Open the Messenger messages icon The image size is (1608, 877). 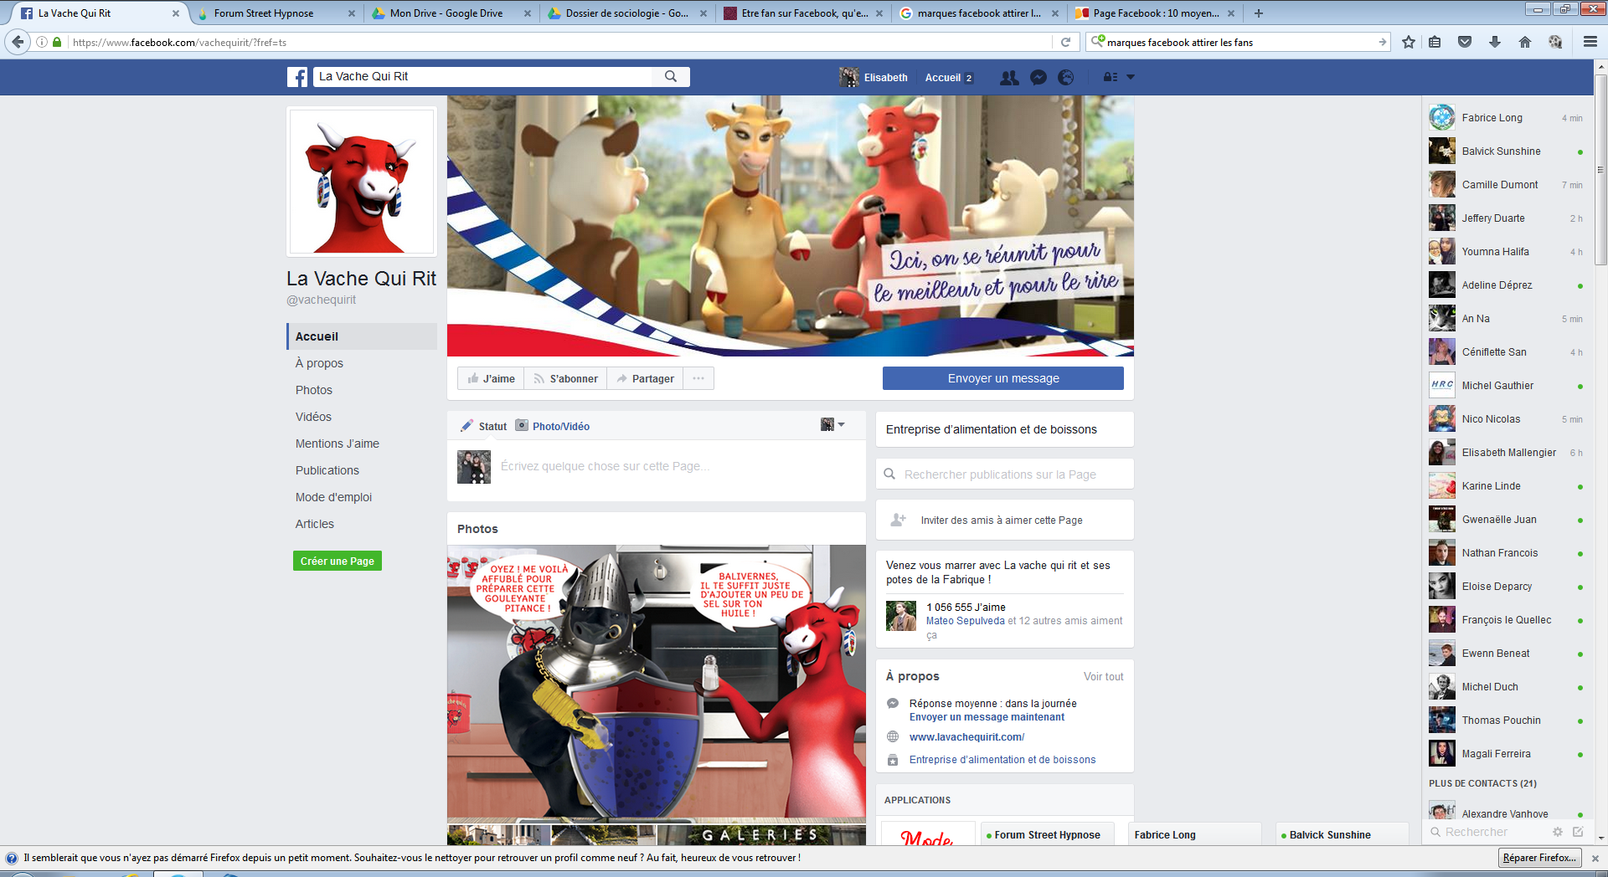1038,77
